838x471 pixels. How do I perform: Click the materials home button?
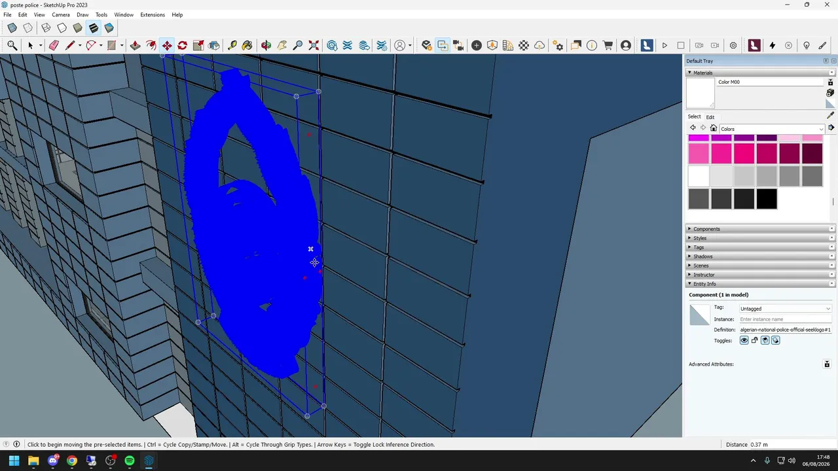coord(714,128)
